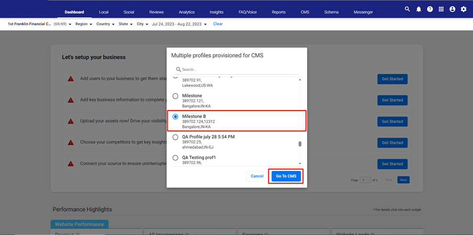This screenshot has width=473, height=235.
Task: Click Get Started for Add users row
Action: pos(392,79)
